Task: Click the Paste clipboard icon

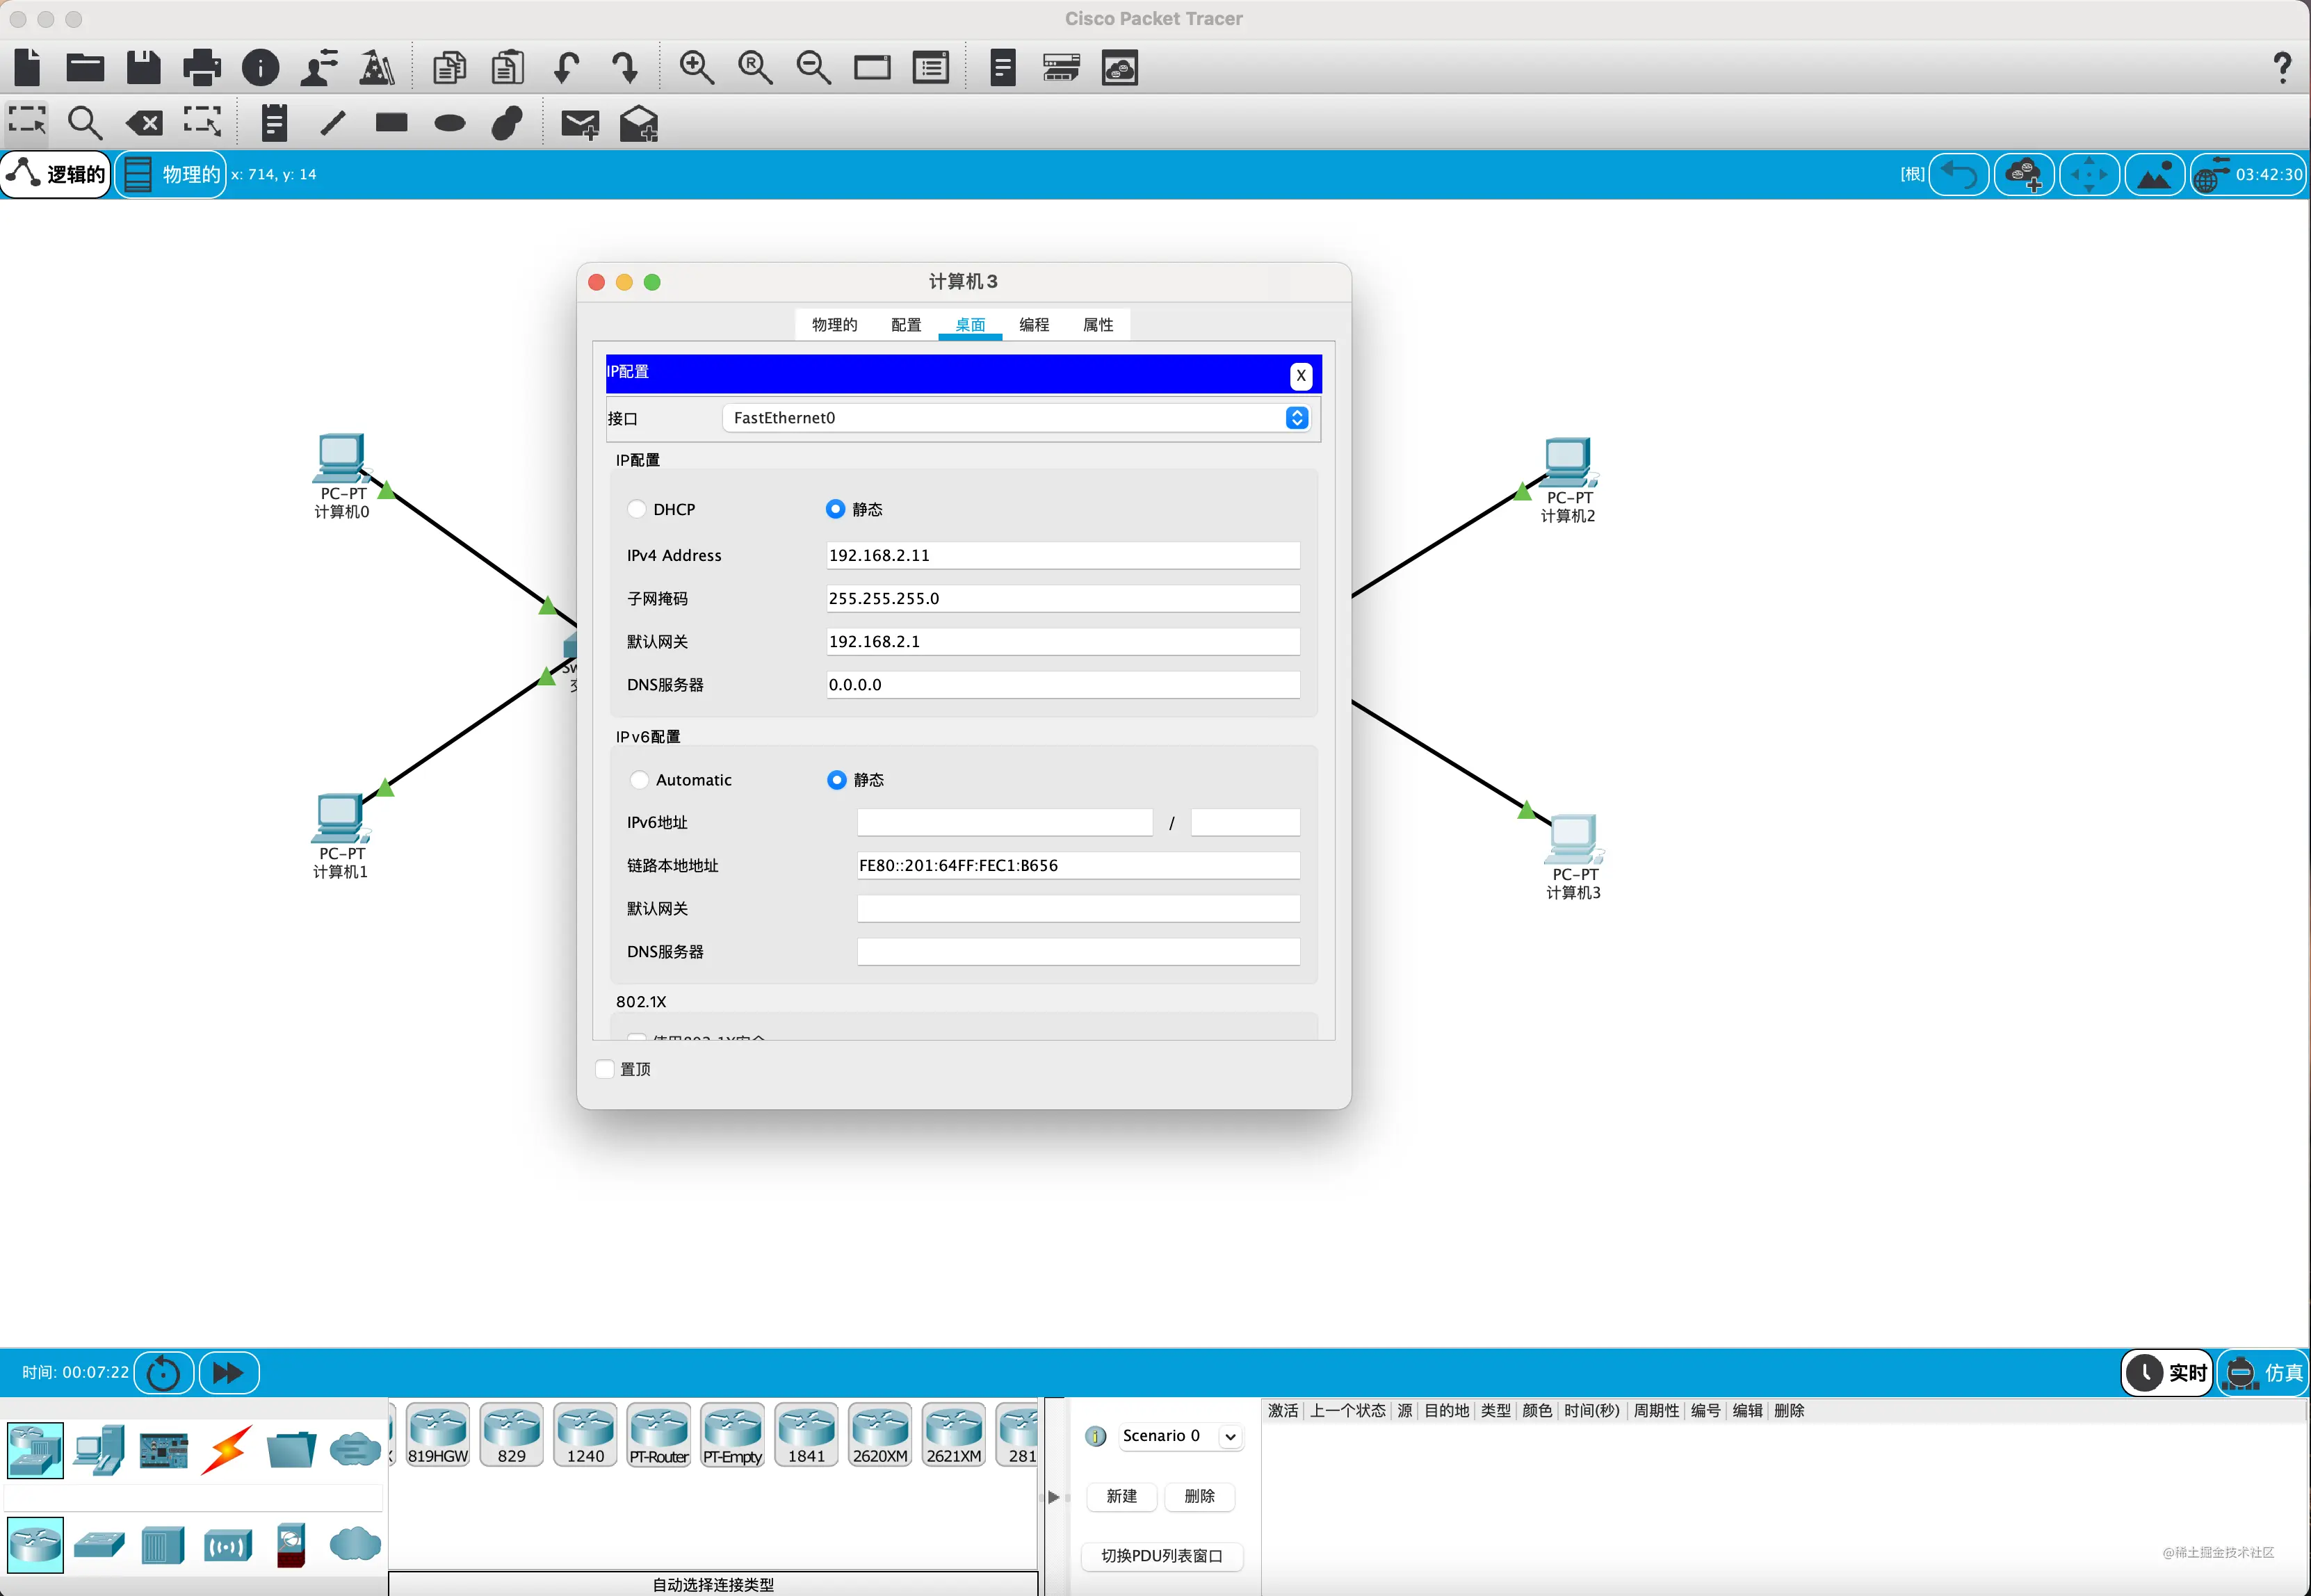Action: click(508, 67)
